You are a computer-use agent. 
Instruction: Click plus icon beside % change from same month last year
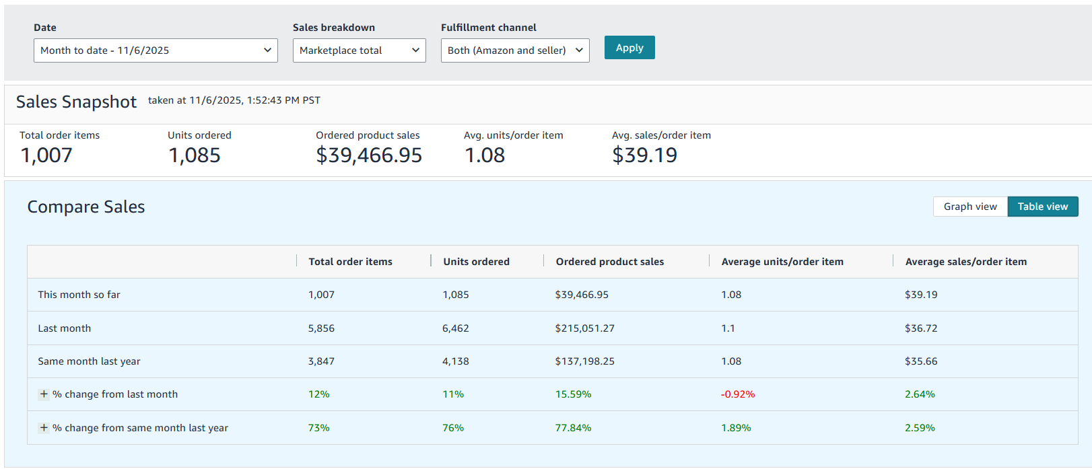coord(44,428)
